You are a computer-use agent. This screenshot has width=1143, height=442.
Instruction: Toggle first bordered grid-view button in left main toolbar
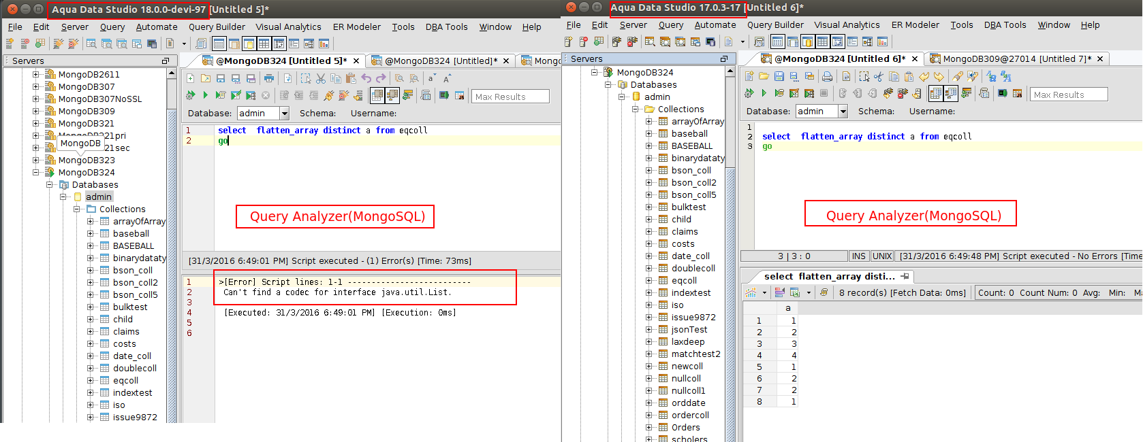click(219, 44)
